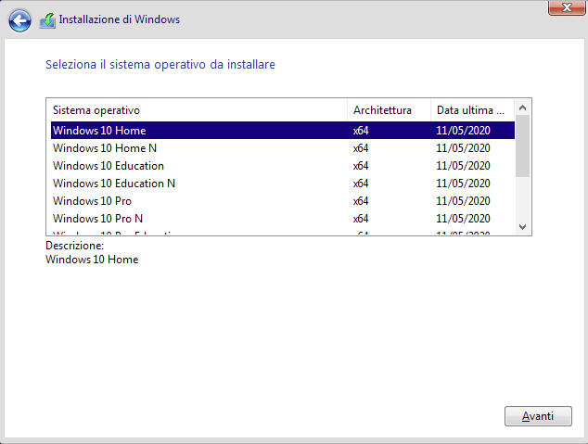This screenshot has width=588, height=444.
Task: Select Windows 10 Home N row
Action: coord(283,148)
